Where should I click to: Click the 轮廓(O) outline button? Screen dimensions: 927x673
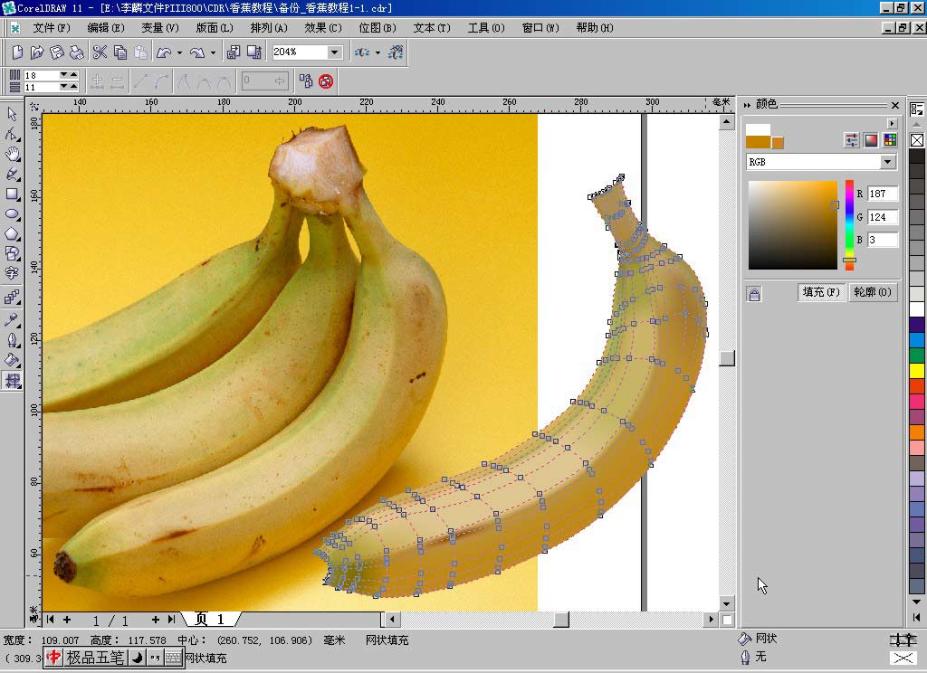click(872, 292)
